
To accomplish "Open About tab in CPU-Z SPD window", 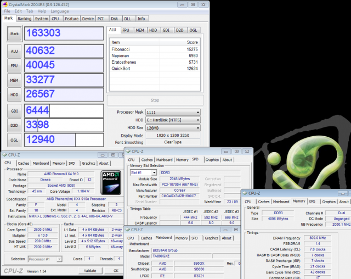I will [227, 160].
